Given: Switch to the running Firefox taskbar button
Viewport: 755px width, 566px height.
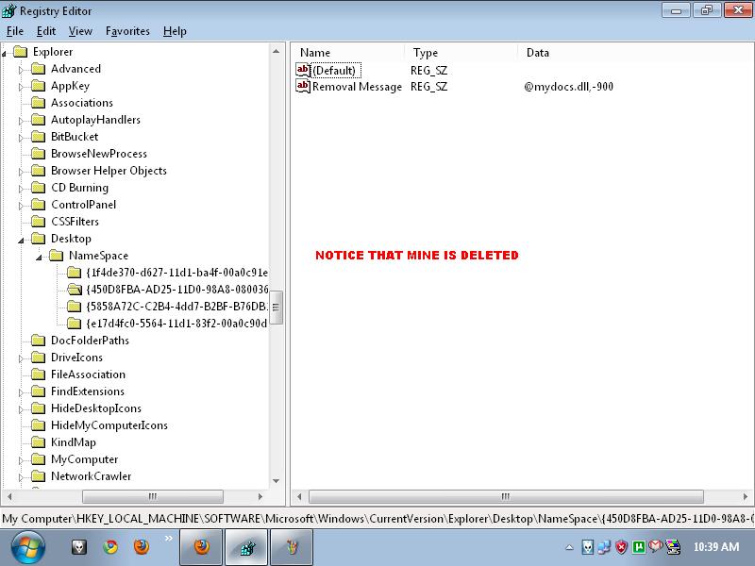Looking at the screenshot, I should coord(201,547).
